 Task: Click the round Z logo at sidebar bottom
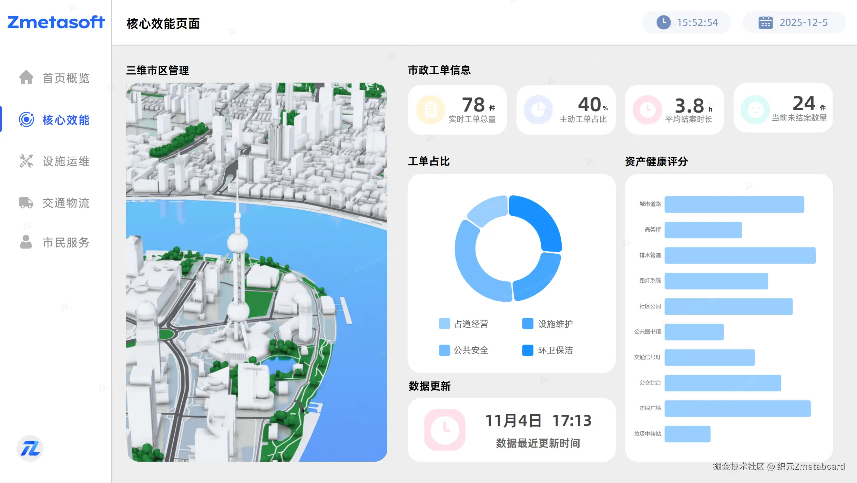(x=30, y=448)
